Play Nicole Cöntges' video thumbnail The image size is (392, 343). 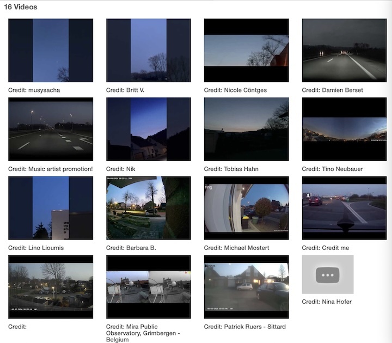(246, 51)
